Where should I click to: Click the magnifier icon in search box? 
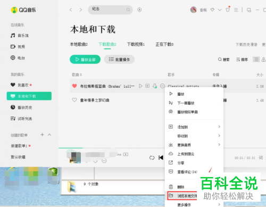[x=128, y=10]
